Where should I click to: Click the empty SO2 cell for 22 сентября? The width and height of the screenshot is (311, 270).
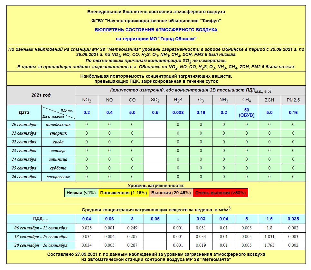point(155,142)
